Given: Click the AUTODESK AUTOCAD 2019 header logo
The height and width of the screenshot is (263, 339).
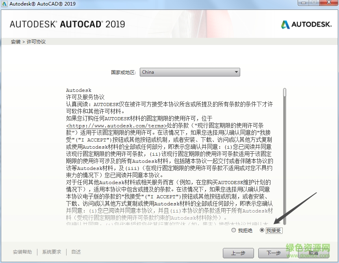Looking at the screenshot, I should click(x=67, y=24).
